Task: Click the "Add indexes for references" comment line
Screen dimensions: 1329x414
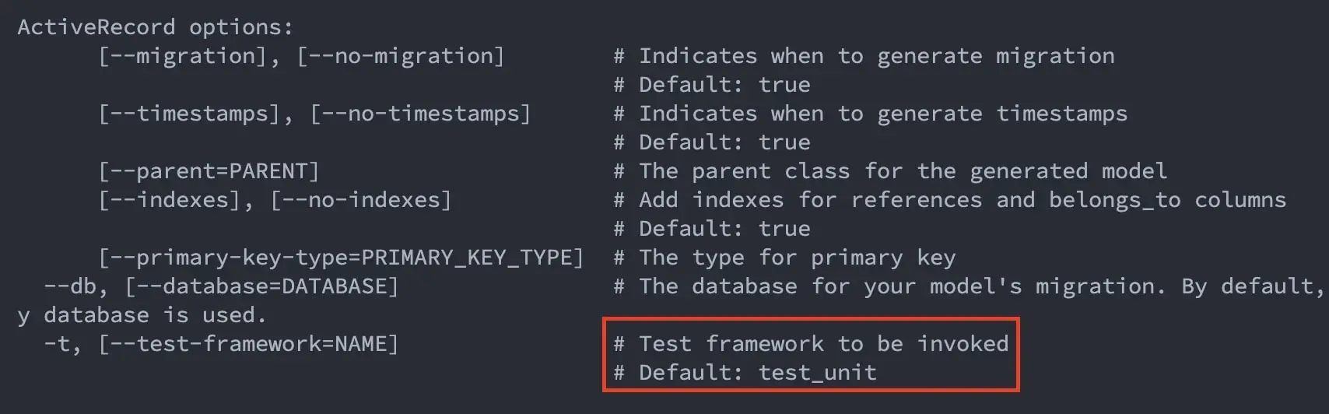Action: tap(949, 200)
